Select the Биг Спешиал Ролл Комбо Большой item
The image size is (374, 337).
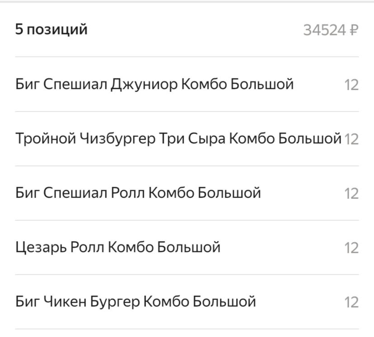(138, 193)
